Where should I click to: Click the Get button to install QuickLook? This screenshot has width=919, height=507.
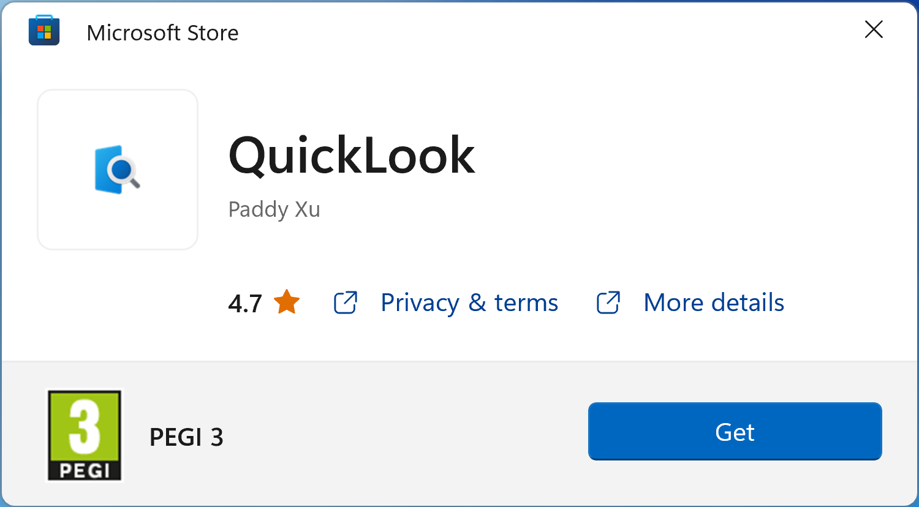pos(734,431)
